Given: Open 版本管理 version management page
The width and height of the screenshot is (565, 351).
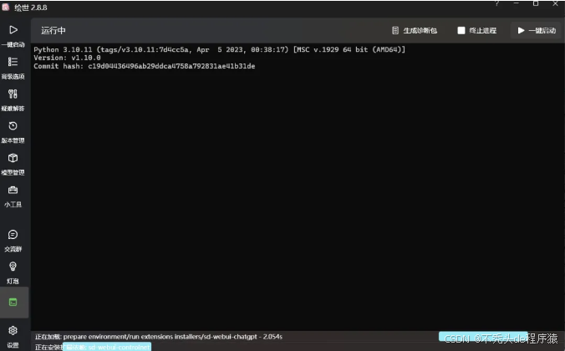Looking at the screenshot, I should [x=13, y=132].
